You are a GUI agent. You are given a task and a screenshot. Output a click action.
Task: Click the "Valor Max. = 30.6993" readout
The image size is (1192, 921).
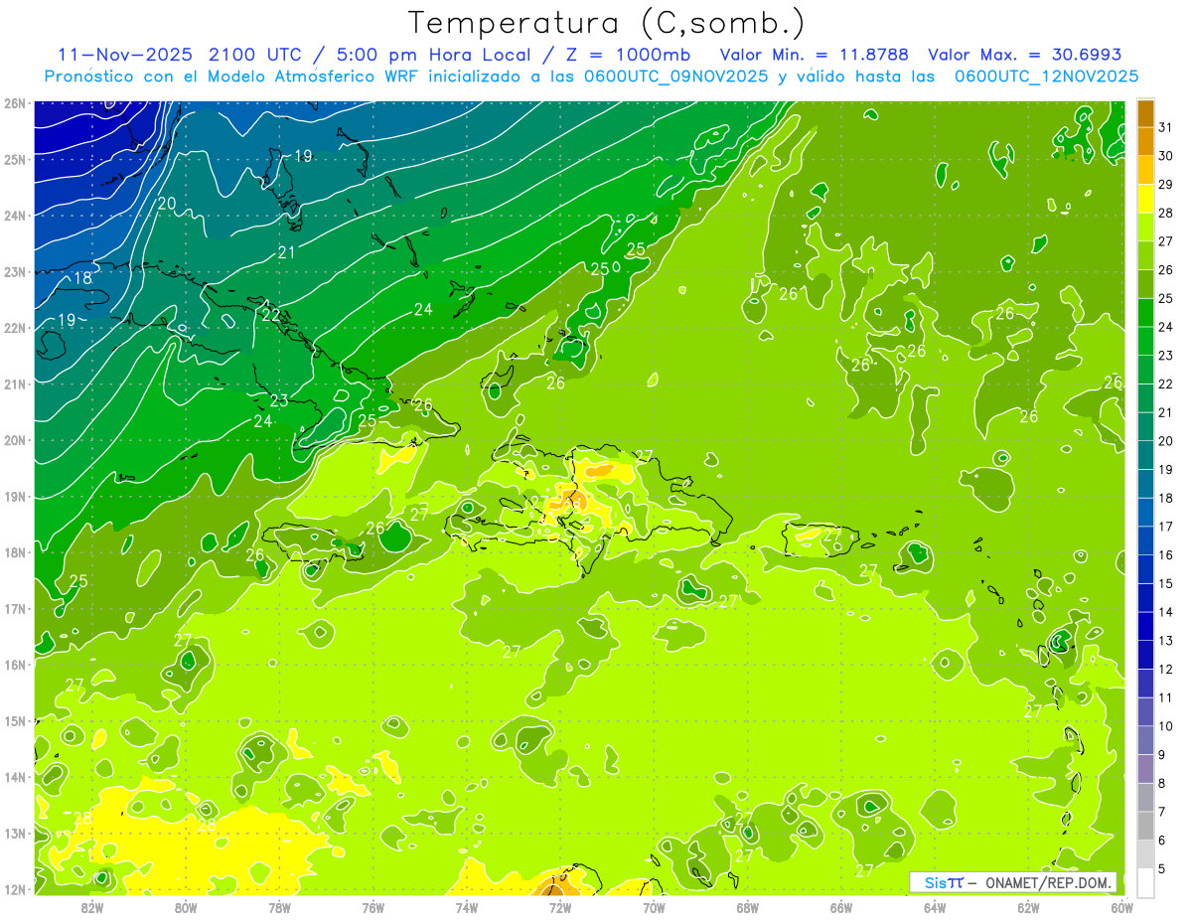(1025, 54)
